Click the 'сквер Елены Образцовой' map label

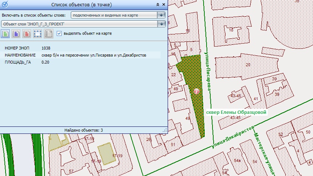pyautogui.click(x=236, y=112)
